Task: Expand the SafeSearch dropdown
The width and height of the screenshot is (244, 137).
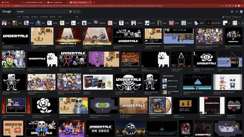Action: 237,17
